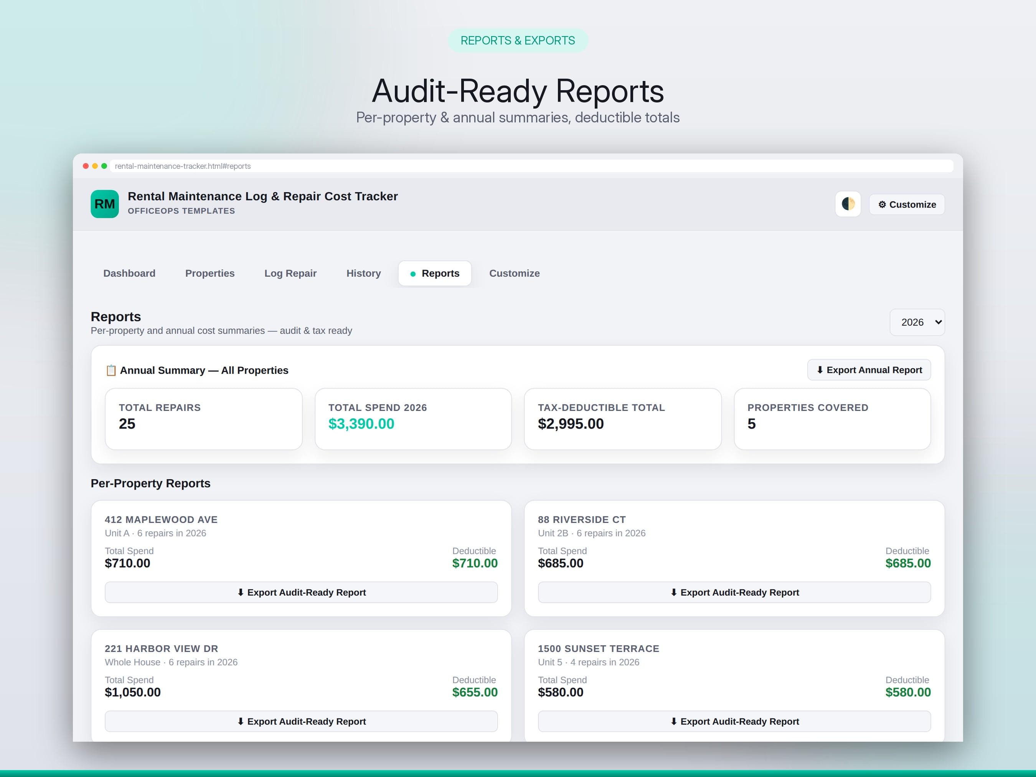The width and height of the screenshot is (1036, 777).
Task: Export audit-ready report for 221 Harbor View Dr
Action: [301, 721]
